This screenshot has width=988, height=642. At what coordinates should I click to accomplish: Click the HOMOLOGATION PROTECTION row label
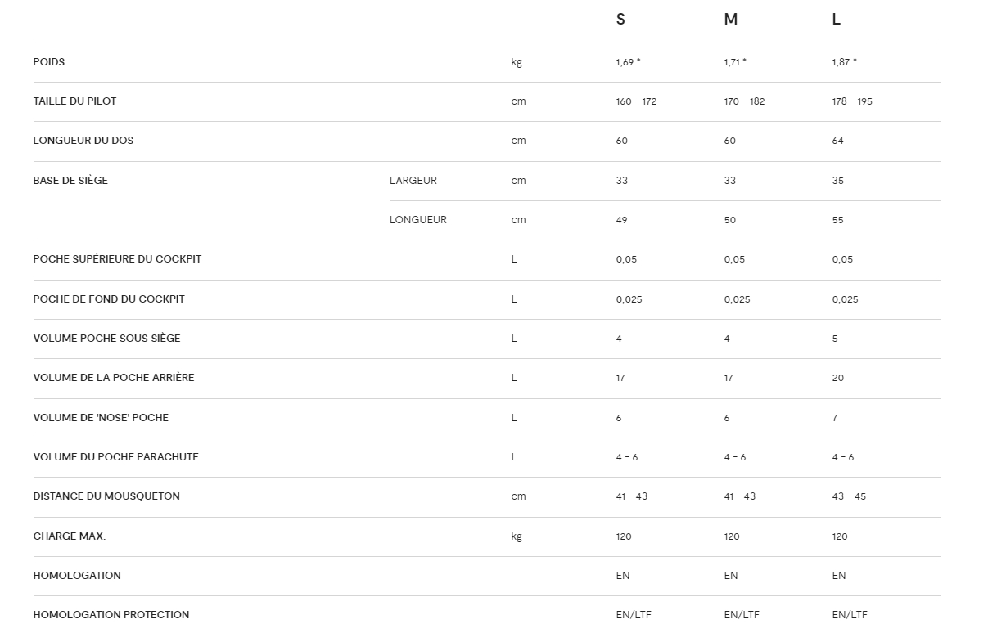(x=111, y=615)
